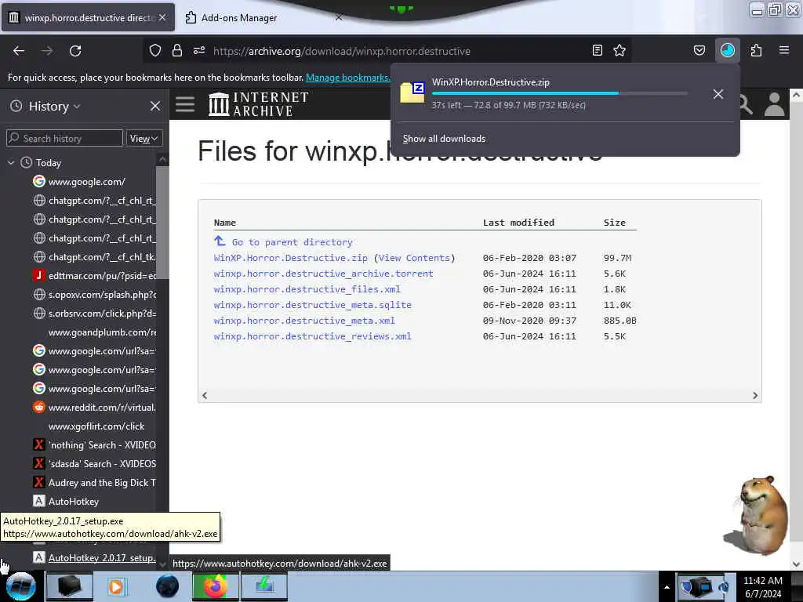Image resolution: width=803 pixels, height=602 pixels.
Task: Reload the current page
Action: click(x=75, y=51)
